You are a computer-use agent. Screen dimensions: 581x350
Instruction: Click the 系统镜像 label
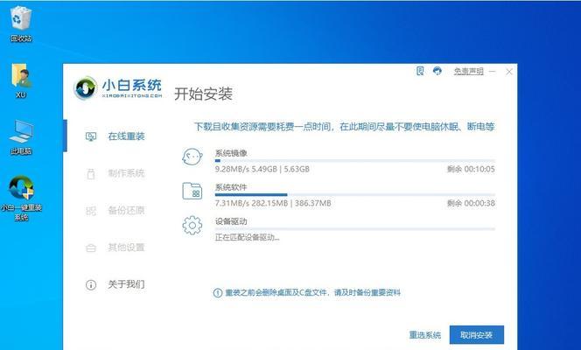tap(231, 153)
